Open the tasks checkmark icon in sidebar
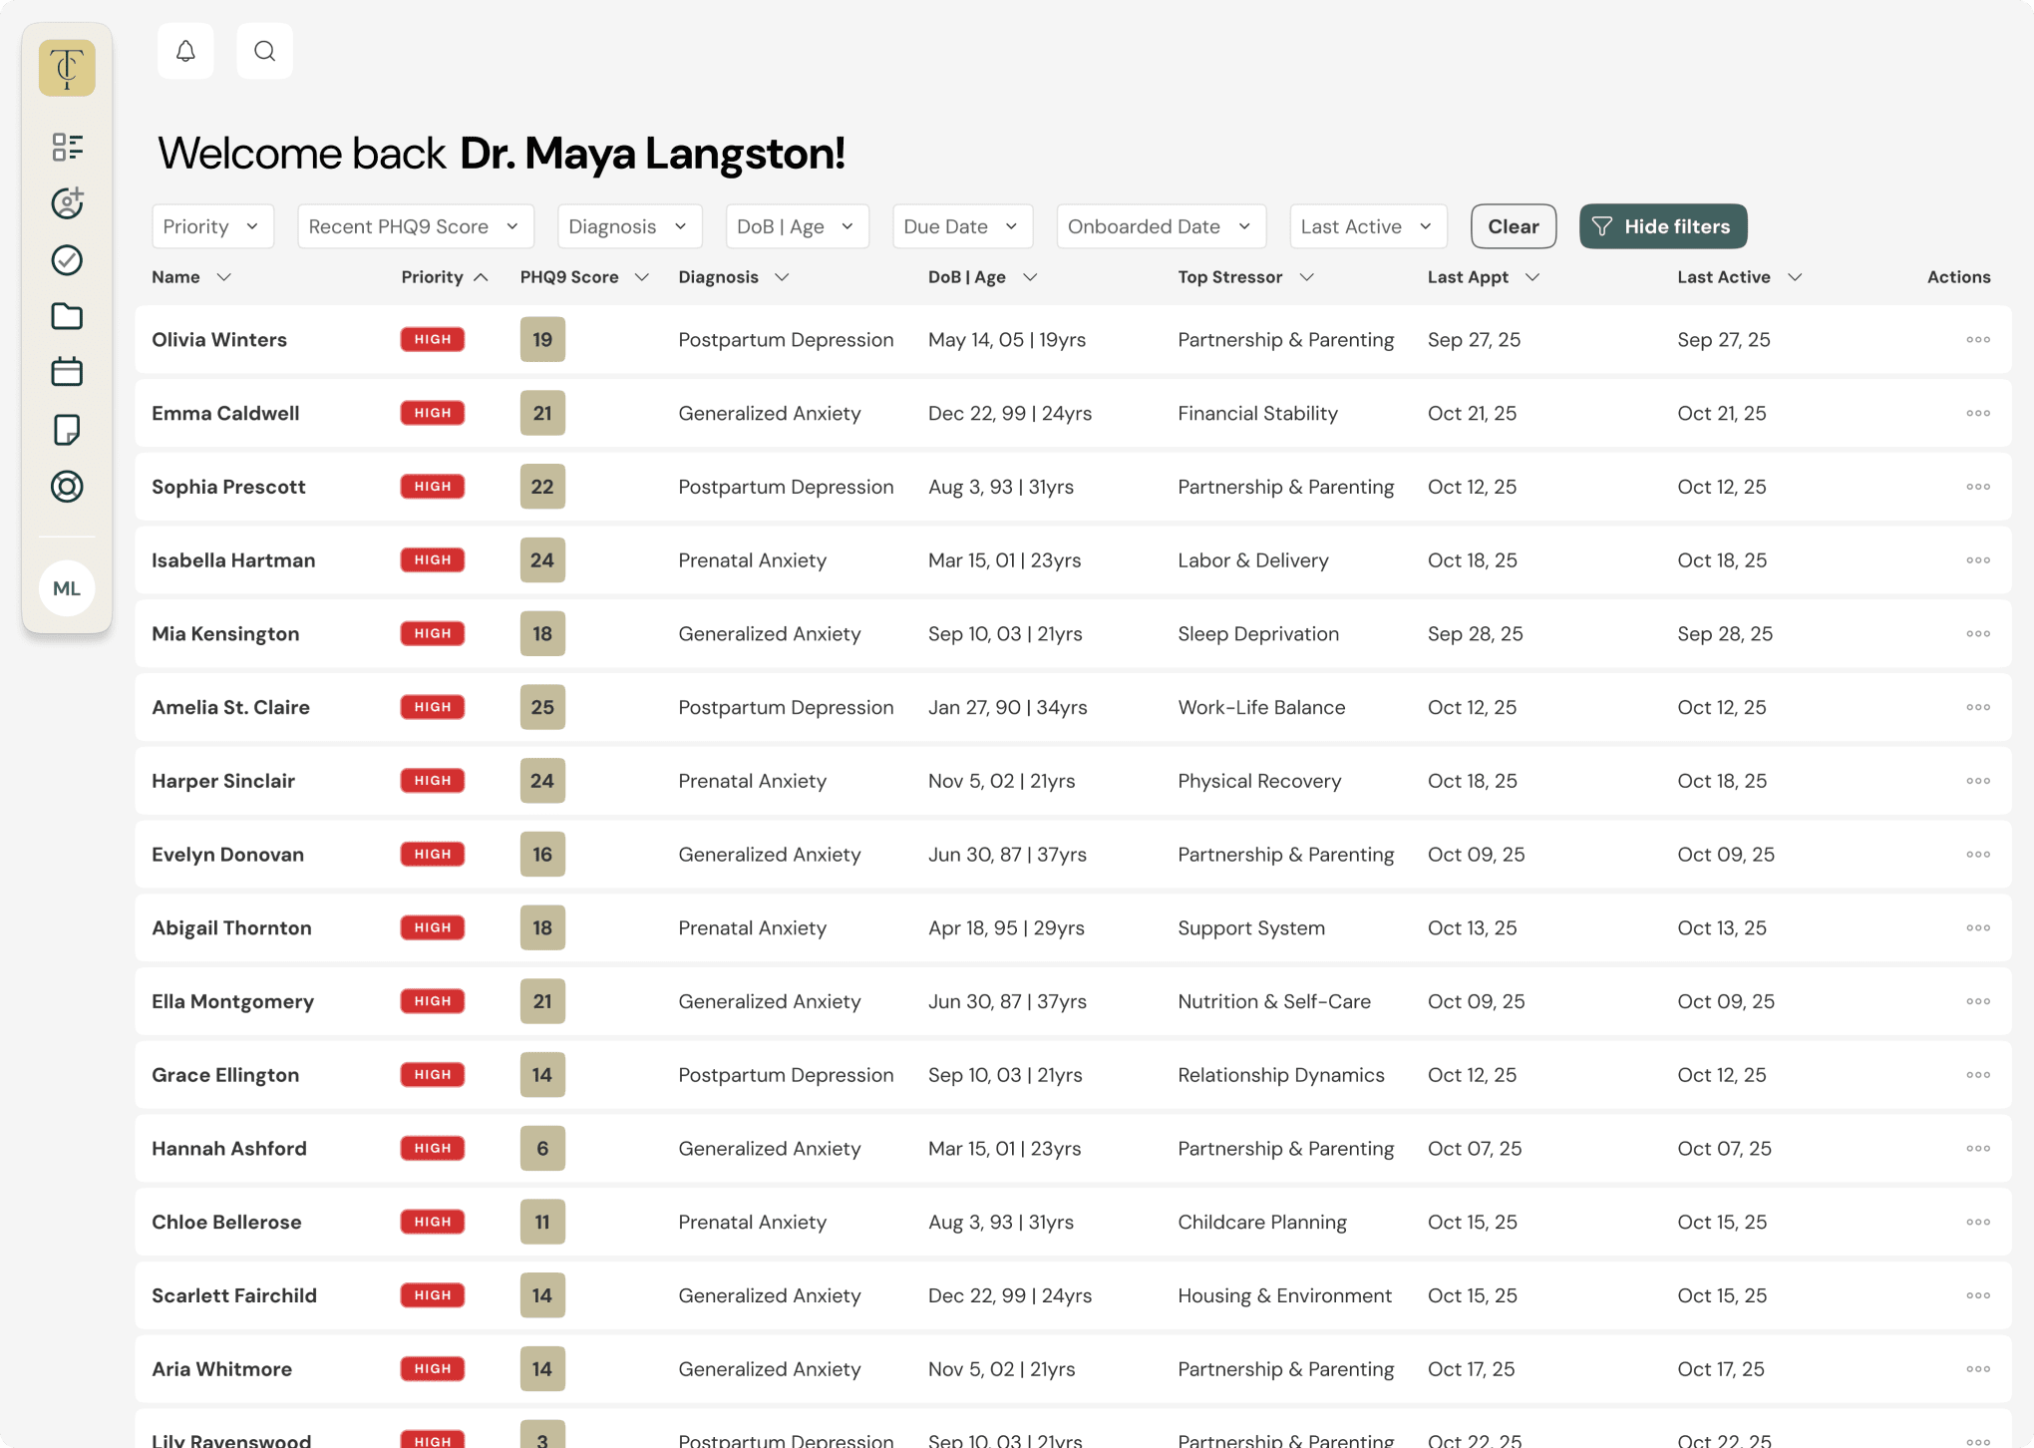This screenshot has height=1448, width=2034. [67, 260]
